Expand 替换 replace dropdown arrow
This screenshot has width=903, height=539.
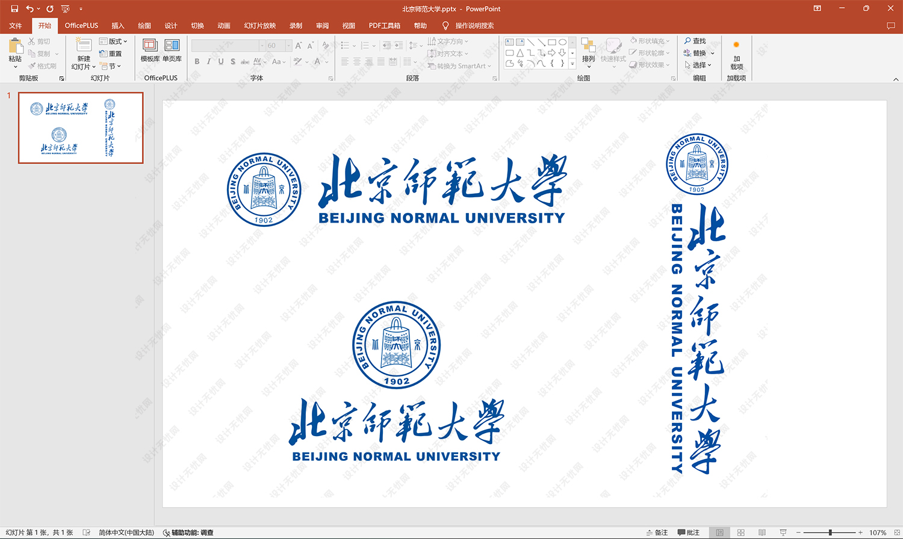coord(713,53)
